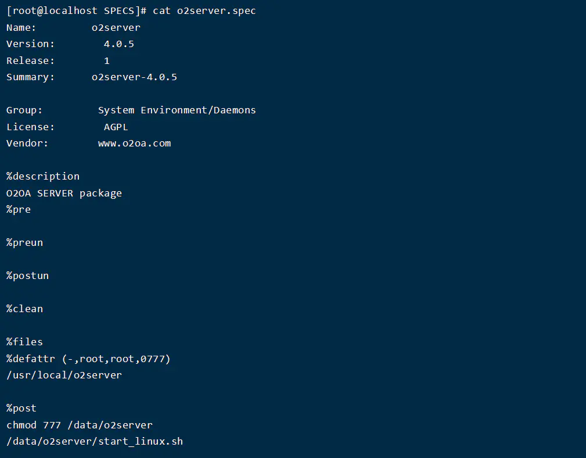Click the %files section line
The image size is (586, 458).
pyautogui.click(x=24, y=342)
